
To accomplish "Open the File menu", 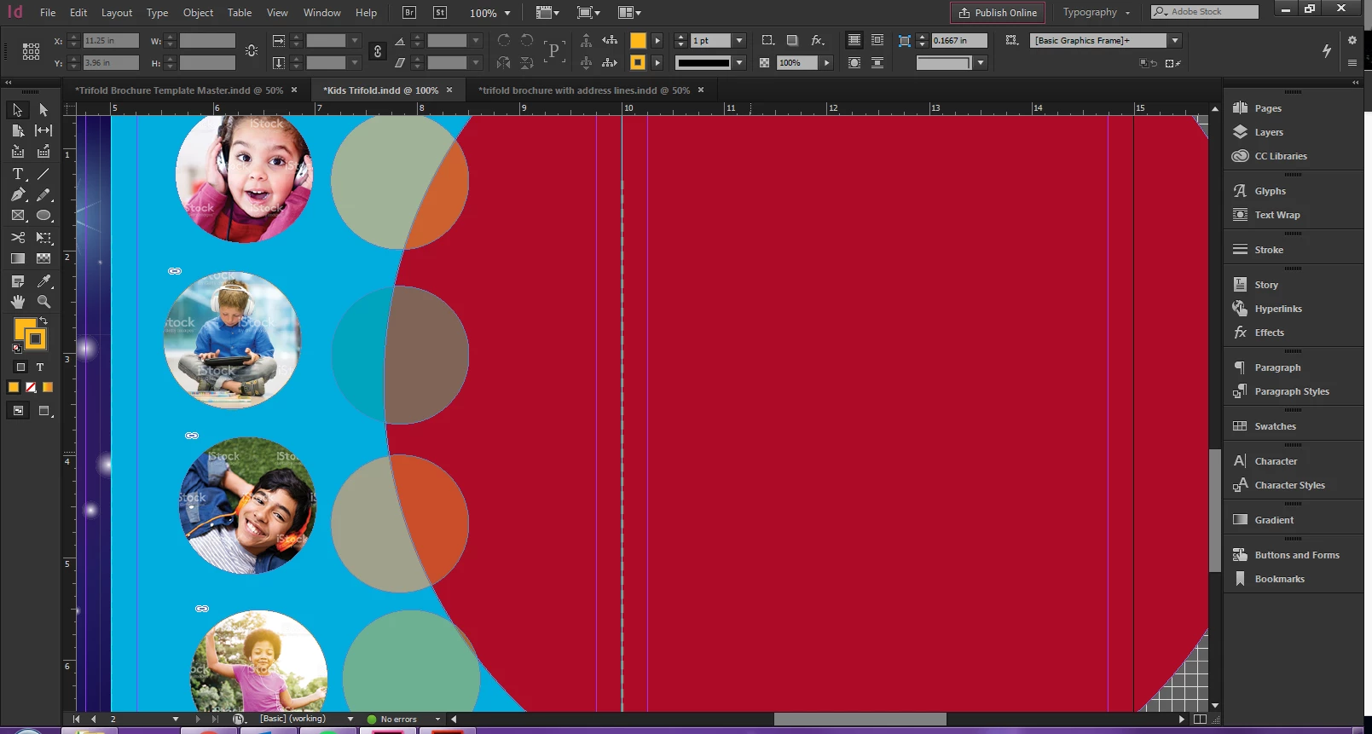I will point(48,13).
